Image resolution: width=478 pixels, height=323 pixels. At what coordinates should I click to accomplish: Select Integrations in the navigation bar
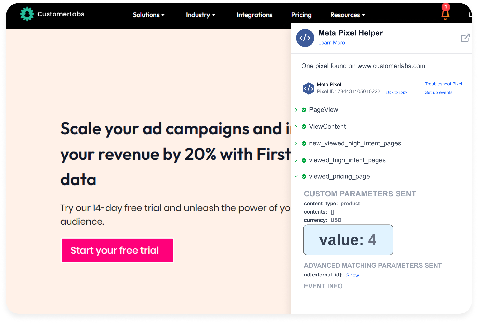[x=254, y=15]
